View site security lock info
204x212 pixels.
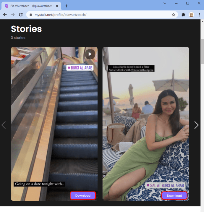(30, 14)
